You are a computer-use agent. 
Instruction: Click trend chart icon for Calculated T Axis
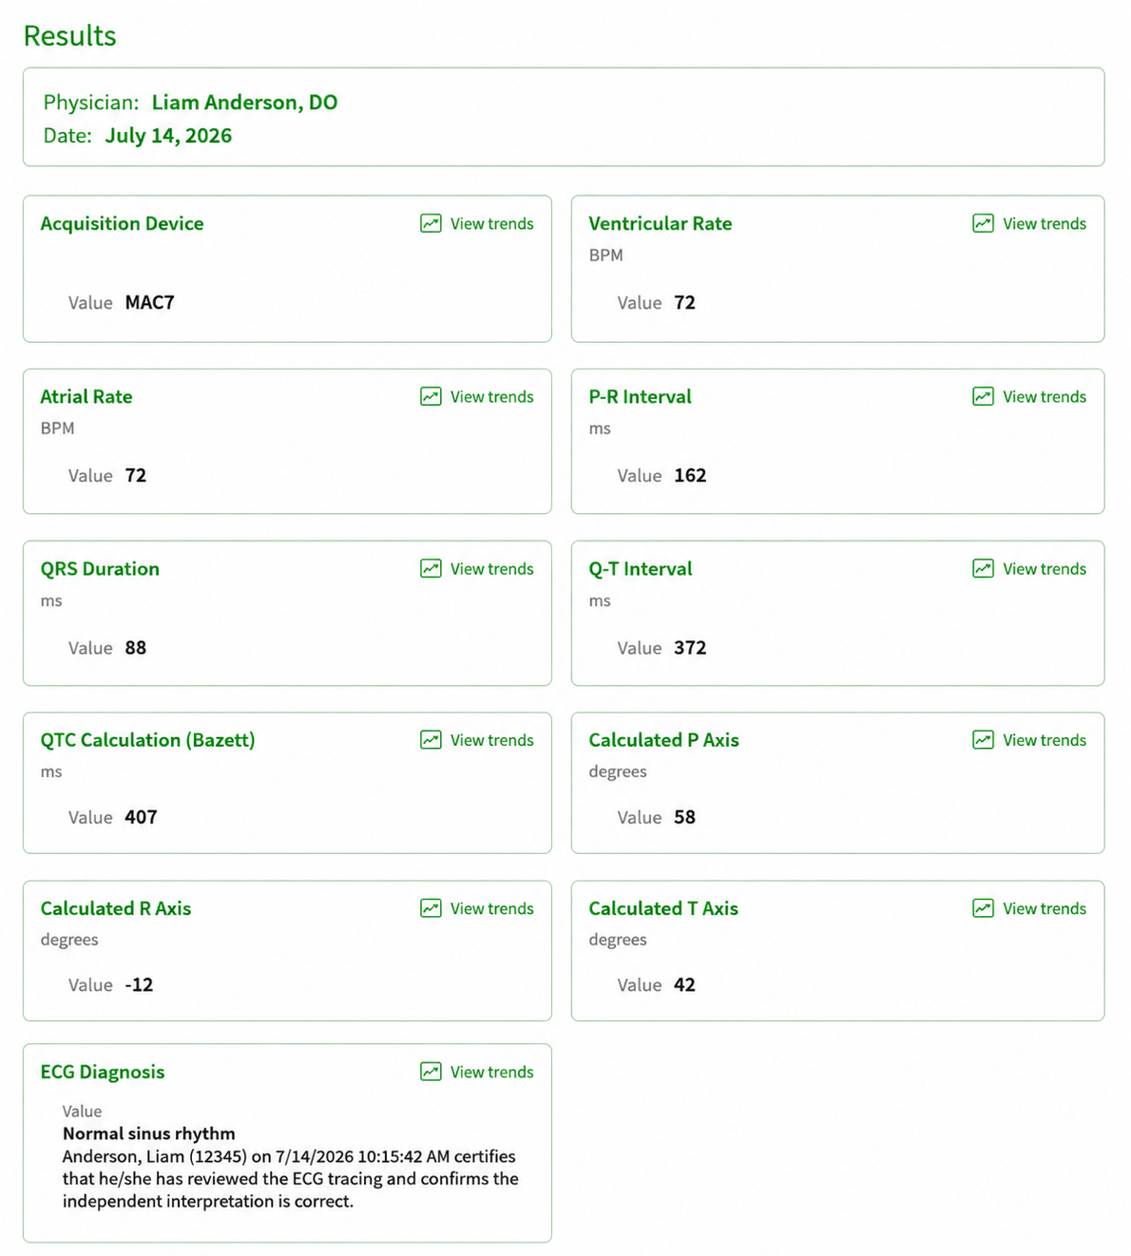[983, 908]
